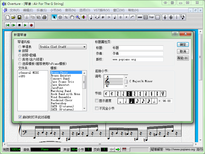
Task: Open the quarter note palette
Action: coord(91,17)
